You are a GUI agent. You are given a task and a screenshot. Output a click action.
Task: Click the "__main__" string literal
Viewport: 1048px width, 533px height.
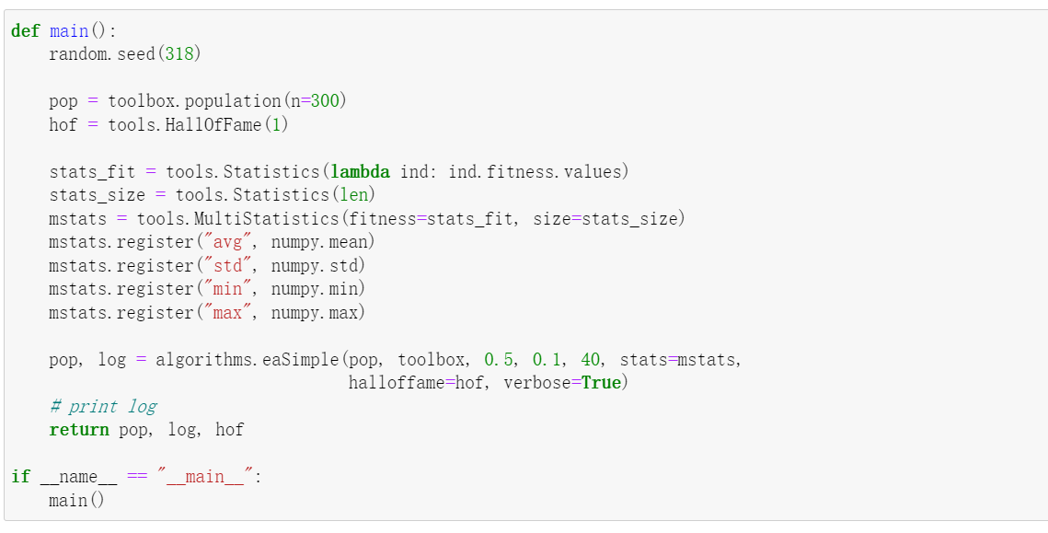(x=205, y=477)
